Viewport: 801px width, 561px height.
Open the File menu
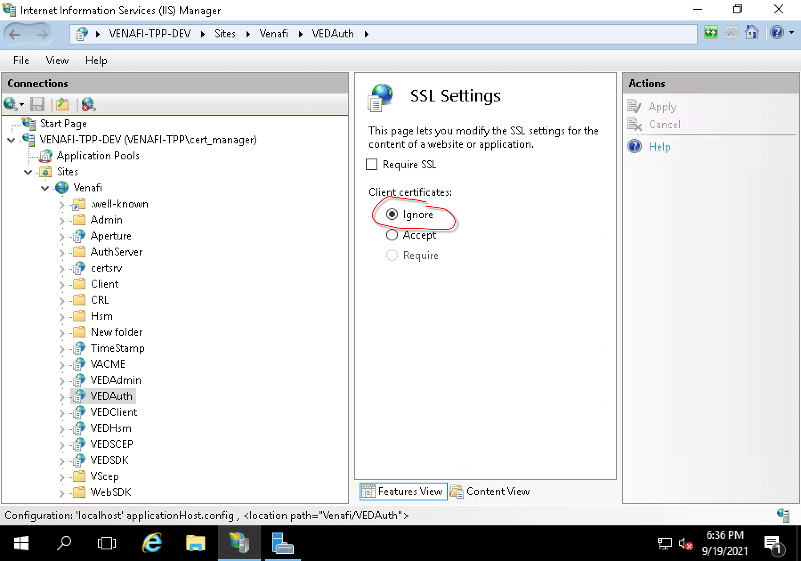(x=21, y=61)
